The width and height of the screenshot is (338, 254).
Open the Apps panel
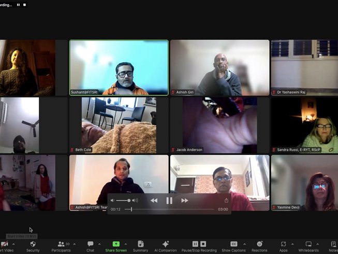[283, 246]
